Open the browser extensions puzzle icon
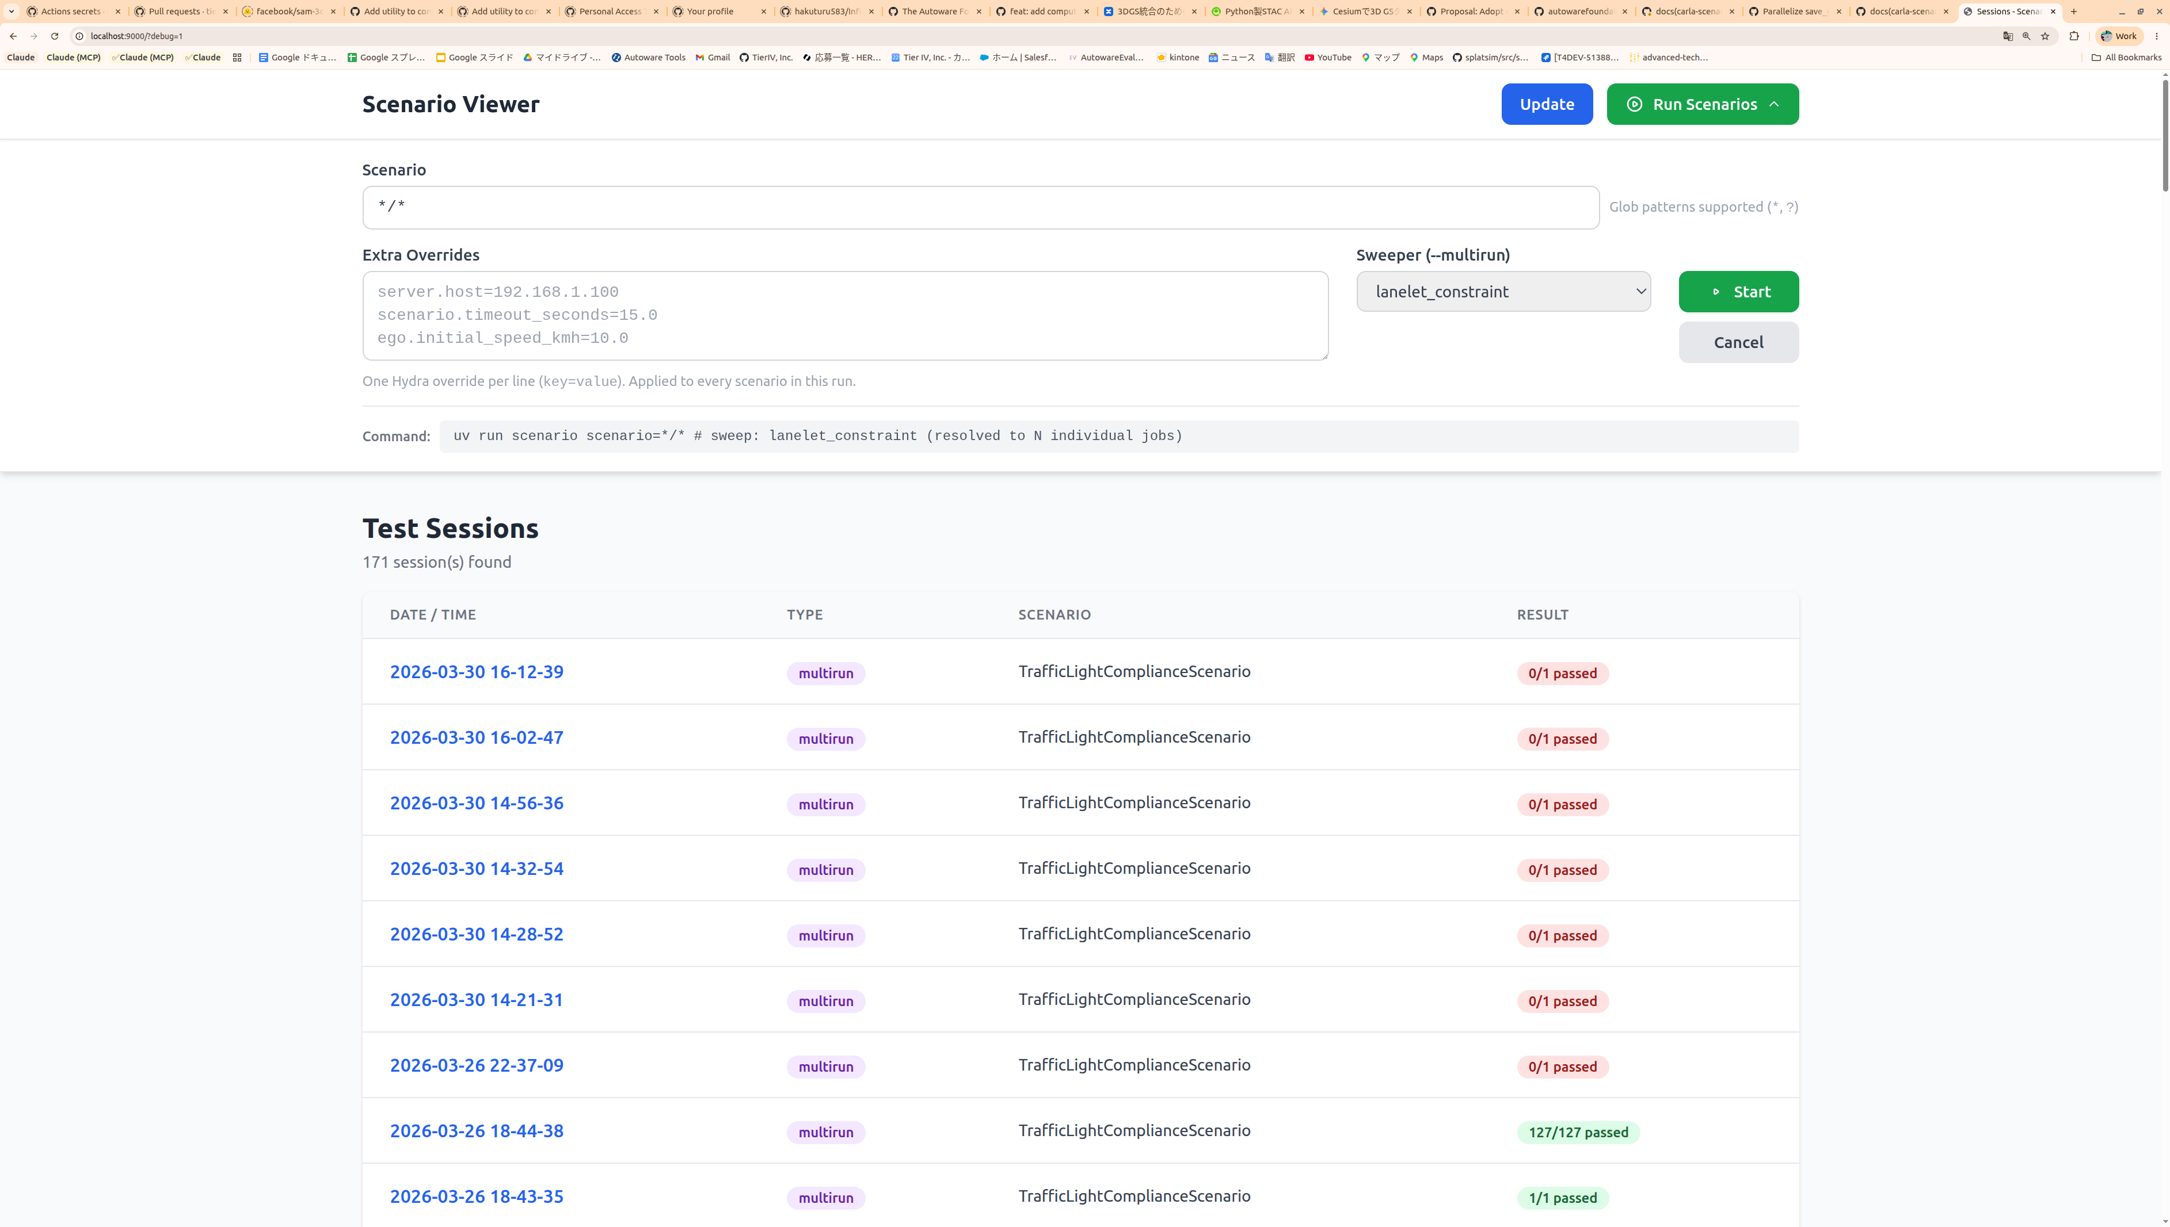Image resolution: width=2170 pixels, height=1227 pixels. coord(2074,36)
